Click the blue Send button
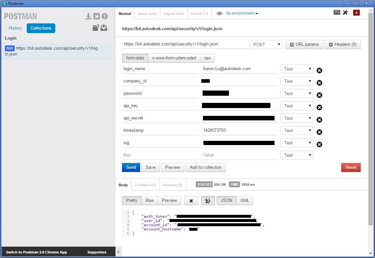 pyautogui.click(x=131, y=167)
